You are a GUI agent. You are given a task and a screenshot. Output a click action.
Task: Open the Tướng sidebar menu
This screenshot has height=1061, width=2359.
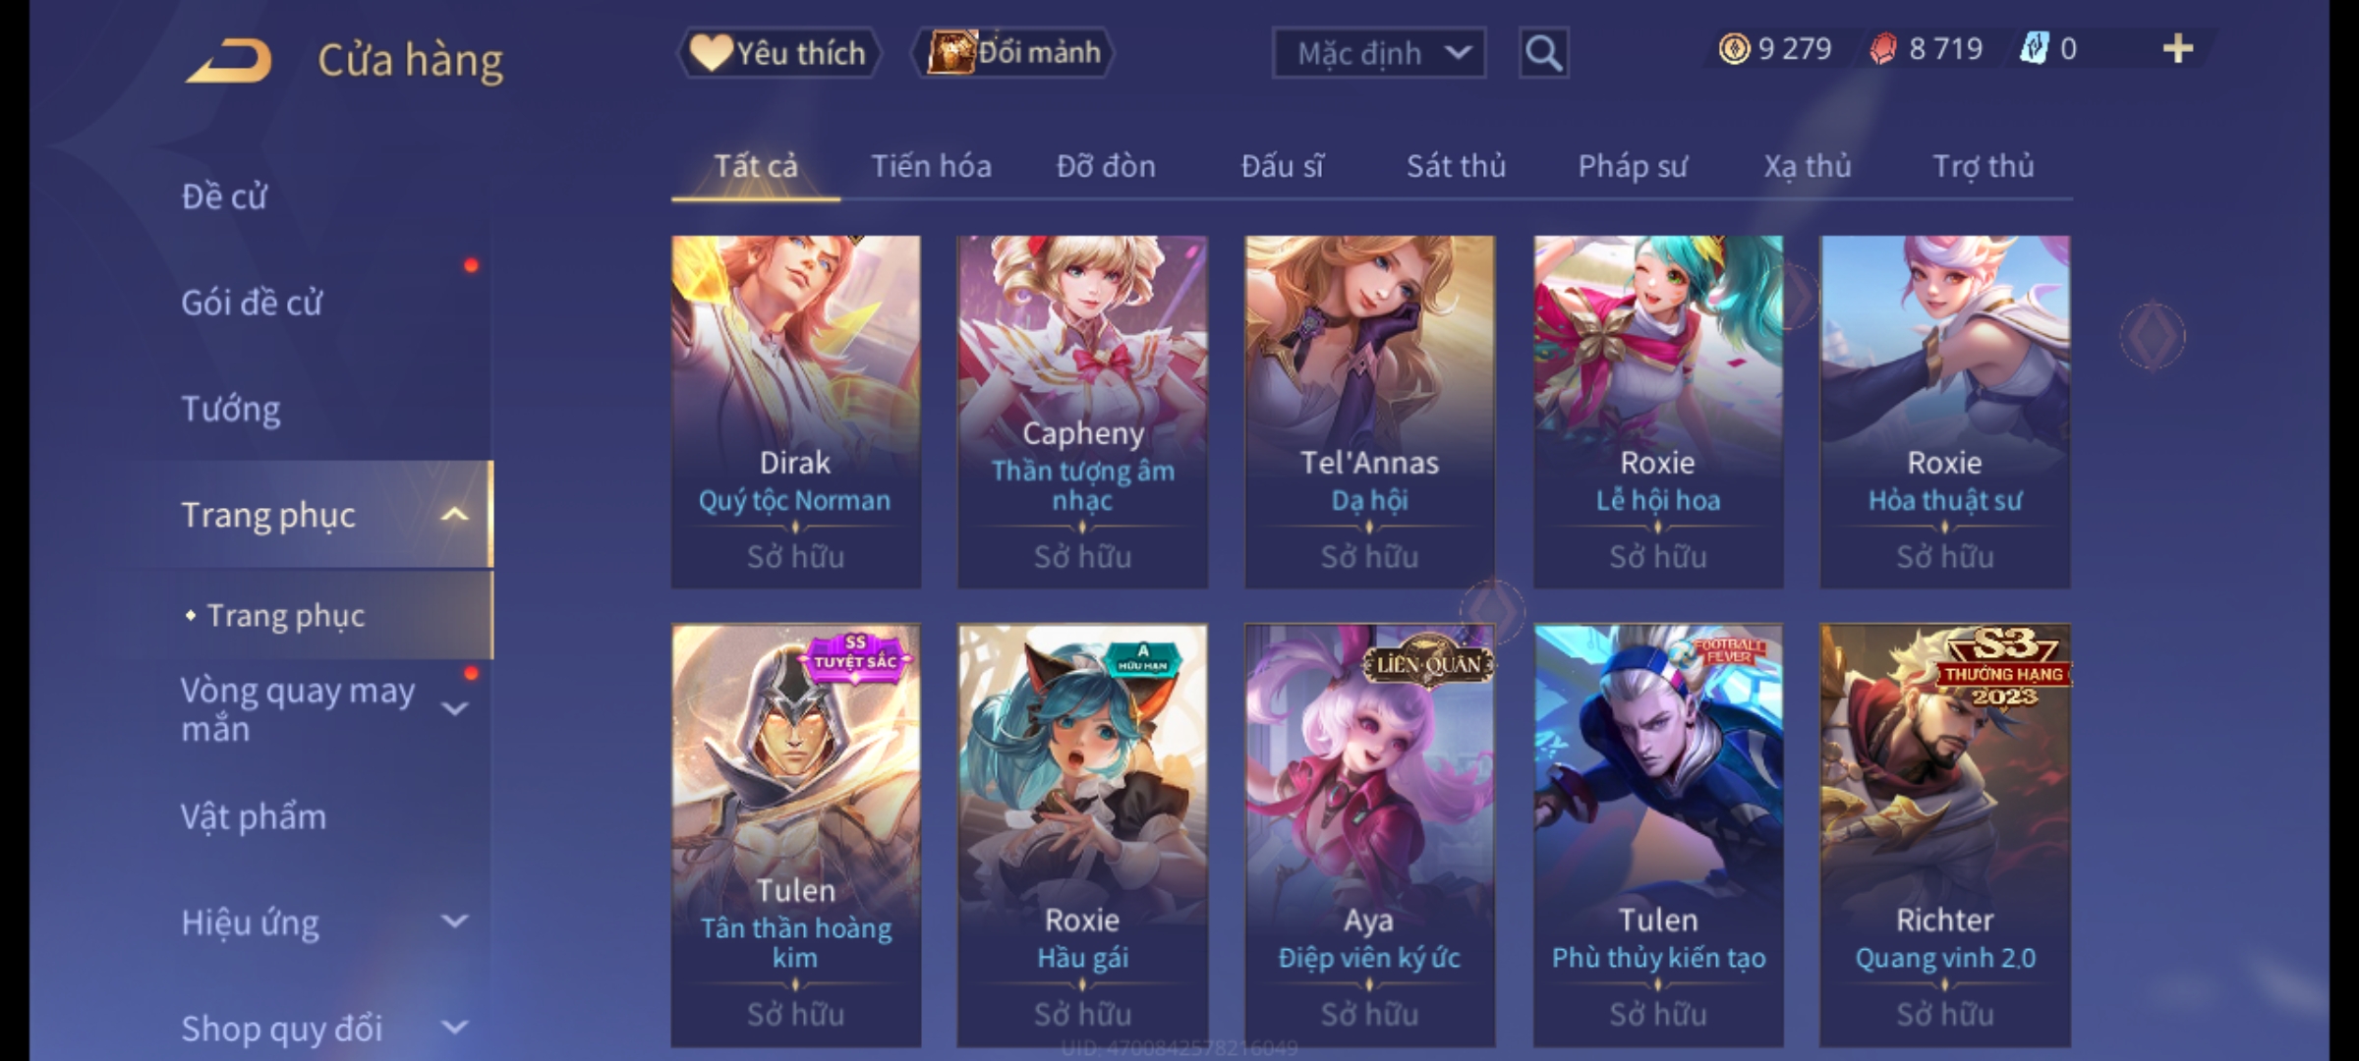pos(231,409)
